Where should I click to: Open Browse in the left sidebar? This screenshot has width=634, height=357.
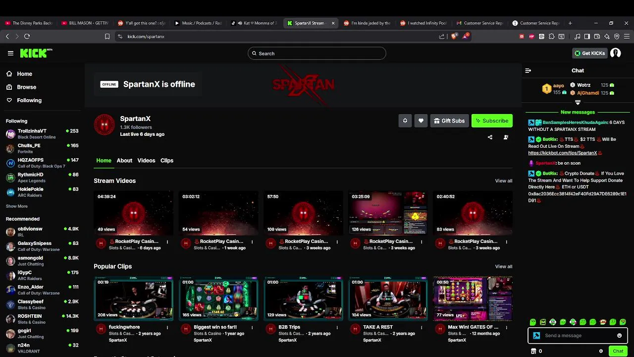tap(21, 87)
